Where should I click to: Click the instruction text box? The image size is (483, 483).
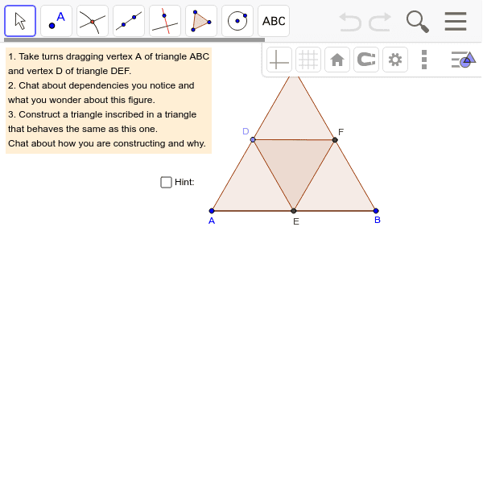pos(109,100)
